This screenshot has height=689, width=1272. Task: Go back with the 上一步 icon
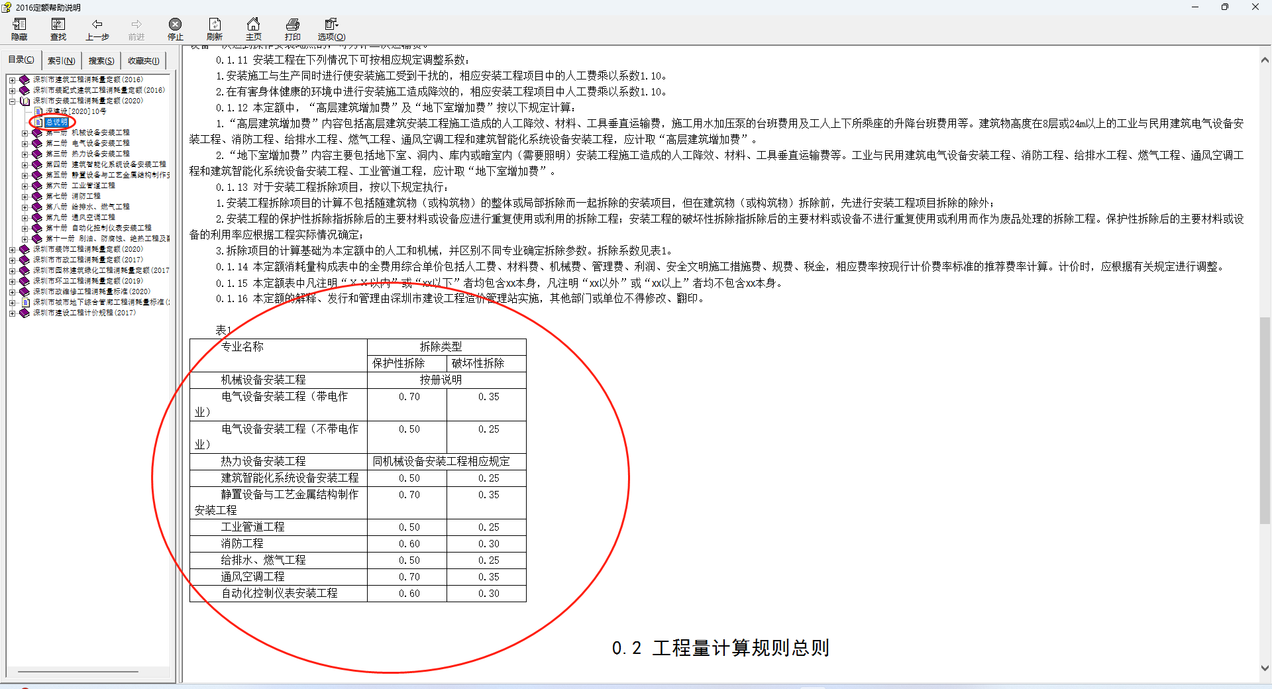(97, 25)
